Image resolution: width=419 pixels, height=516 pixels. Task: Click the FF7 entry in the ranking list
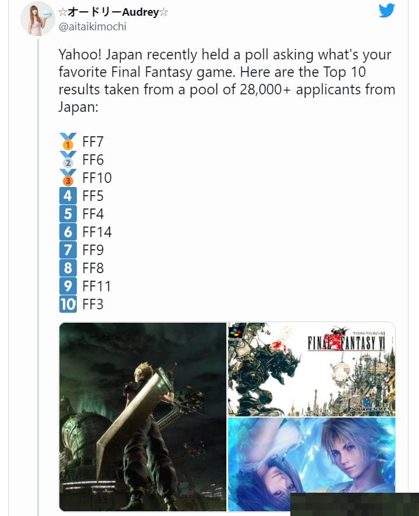coord(93,142)
